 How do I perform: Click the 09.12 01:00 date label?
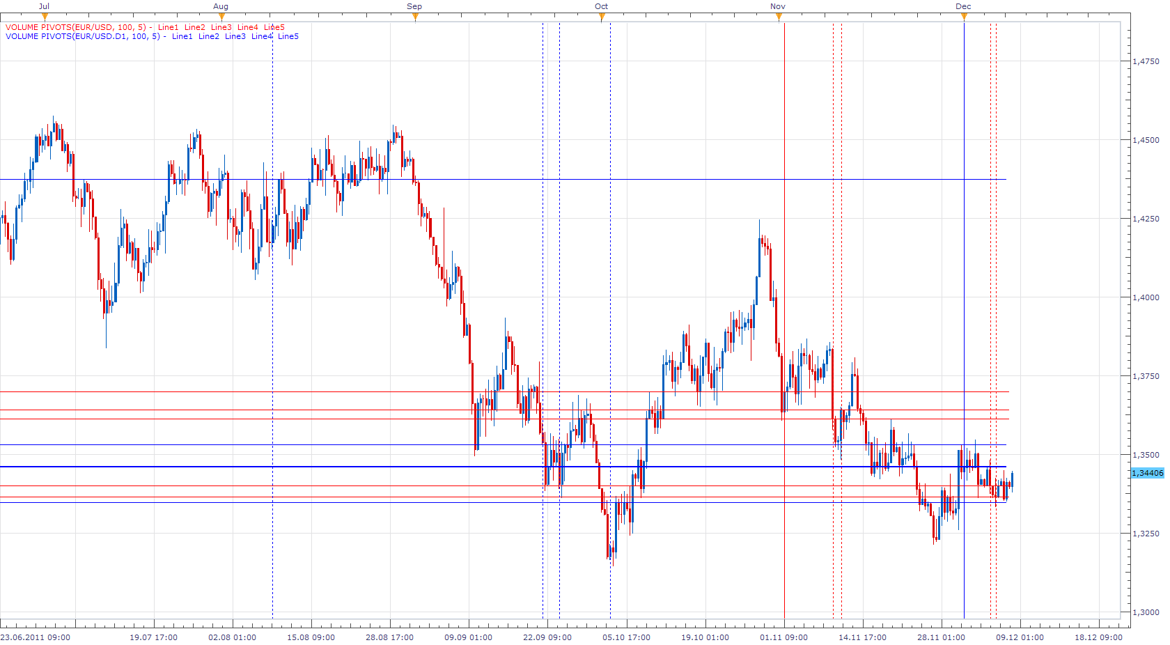(x=1020, y=637)
